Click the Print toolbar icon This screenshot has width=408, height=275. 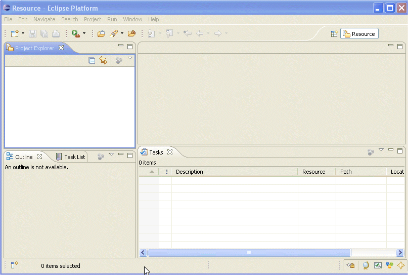pos(56,33)
